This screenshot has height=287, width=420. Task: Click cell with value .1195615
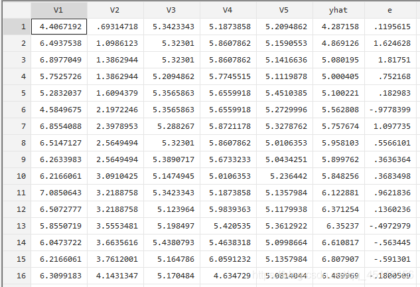[x=390, y=27]
